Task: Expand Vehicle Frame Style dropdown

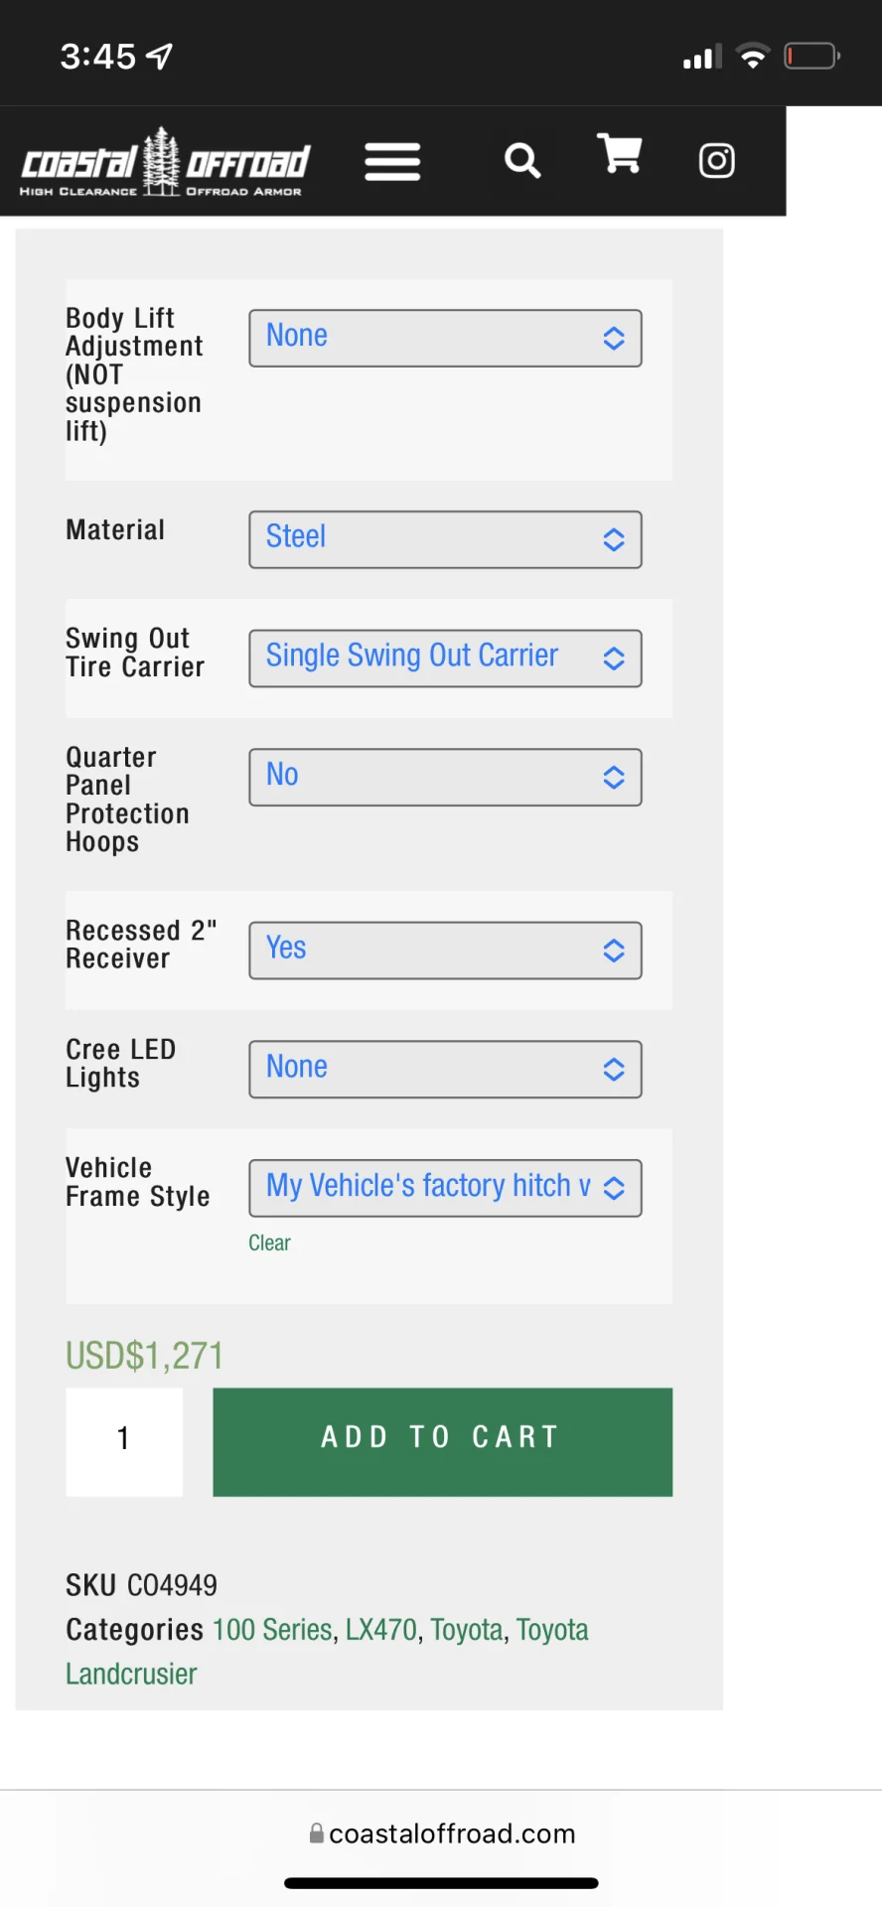Action: click(x=445, y=1188)
